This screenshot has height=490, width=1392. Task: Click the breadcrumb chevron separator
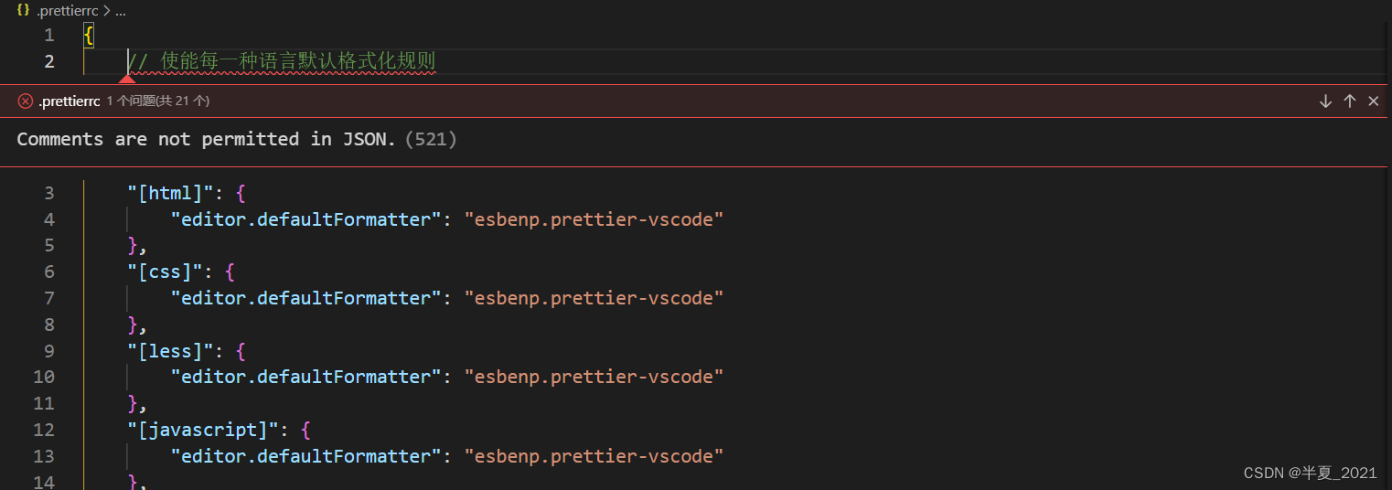tap(105, 11)
